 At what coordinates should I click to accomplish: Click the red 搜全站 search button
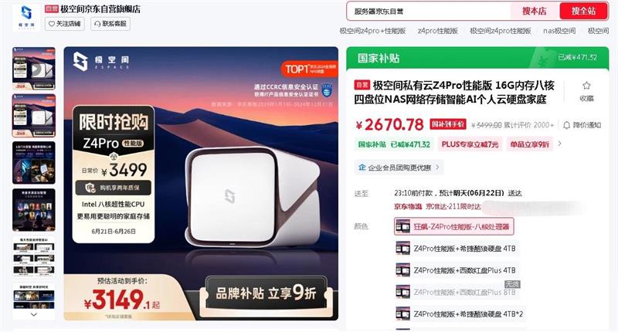pyautogui.click(x=584, y=11)
